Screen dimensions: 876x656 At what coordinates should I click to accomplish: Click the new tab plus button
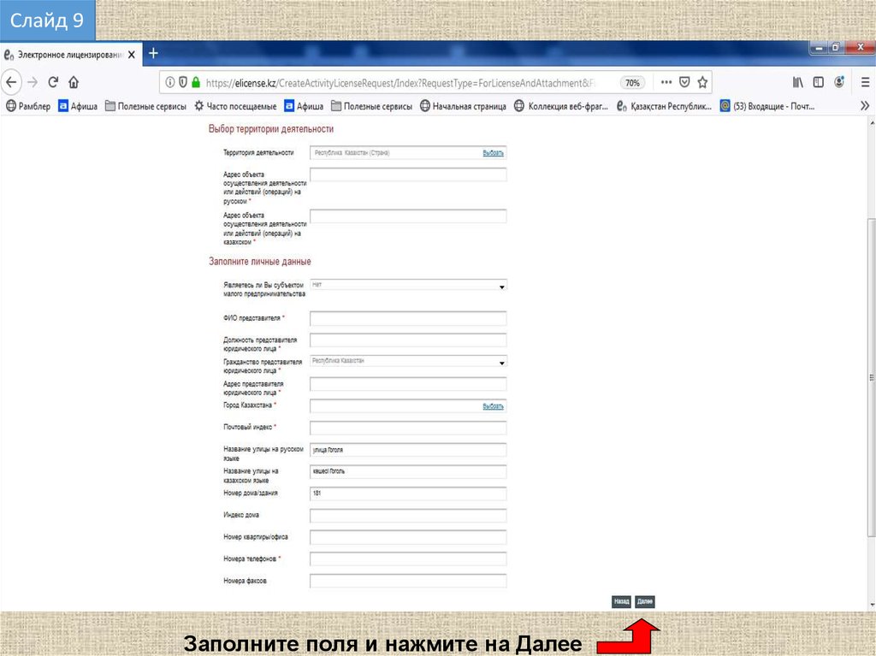(154, 53)
